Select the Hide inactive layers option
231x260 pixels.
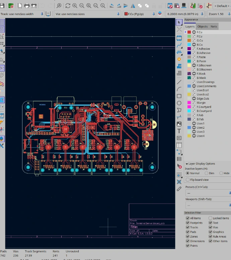click(221, 173)
